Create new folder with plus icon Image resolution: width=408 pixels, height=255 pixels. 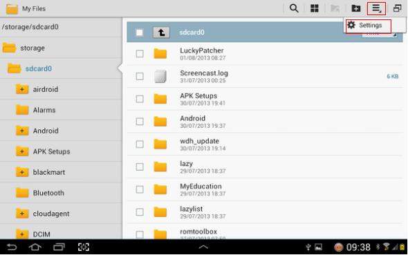355,8
